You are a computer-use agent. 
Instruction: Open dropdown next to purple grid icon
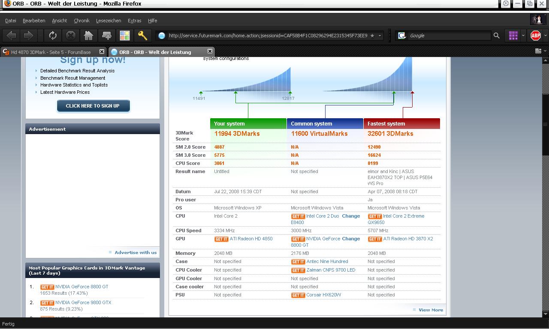(x=523, y=36)
